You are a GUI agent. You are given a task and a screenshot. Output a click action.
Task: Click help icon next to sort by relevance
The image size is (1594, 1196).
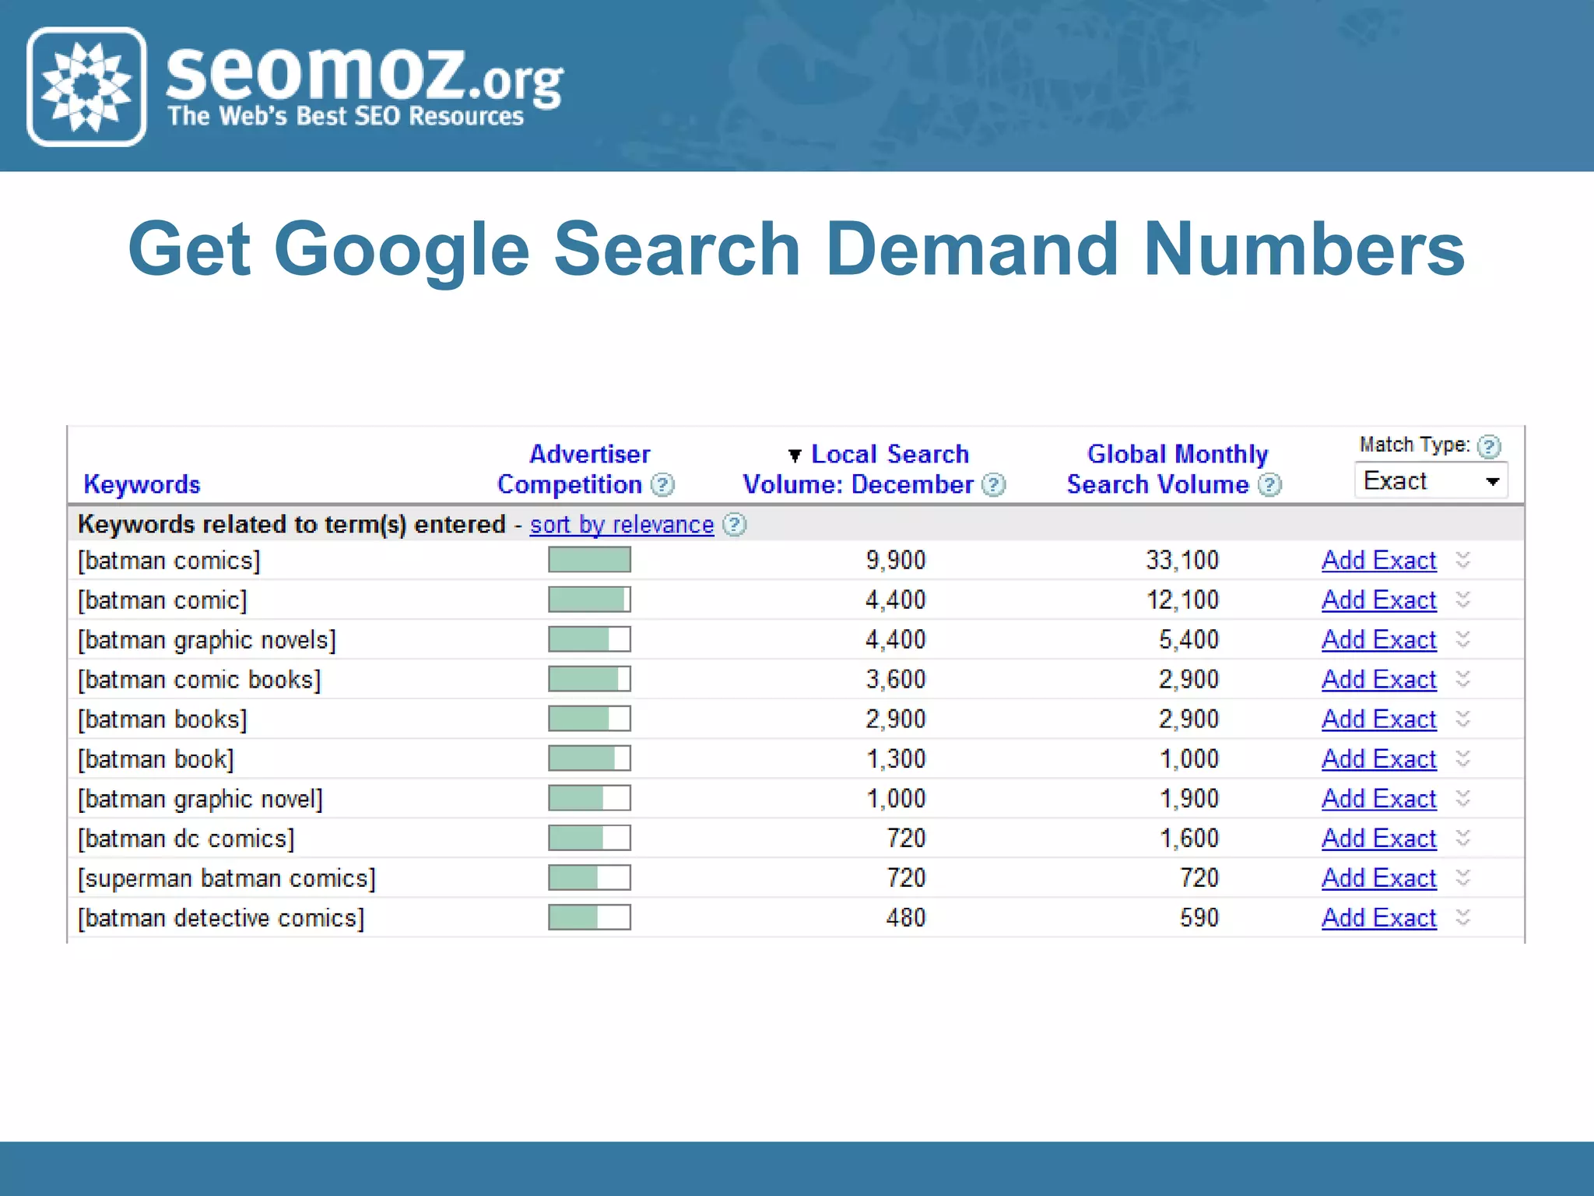point(734,525)
